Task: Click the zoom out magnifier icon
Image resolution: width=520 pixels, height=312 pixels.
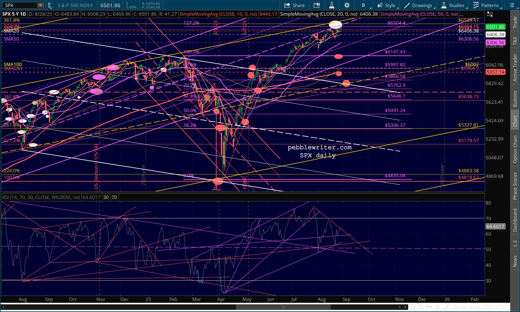Action: [412, 307]
